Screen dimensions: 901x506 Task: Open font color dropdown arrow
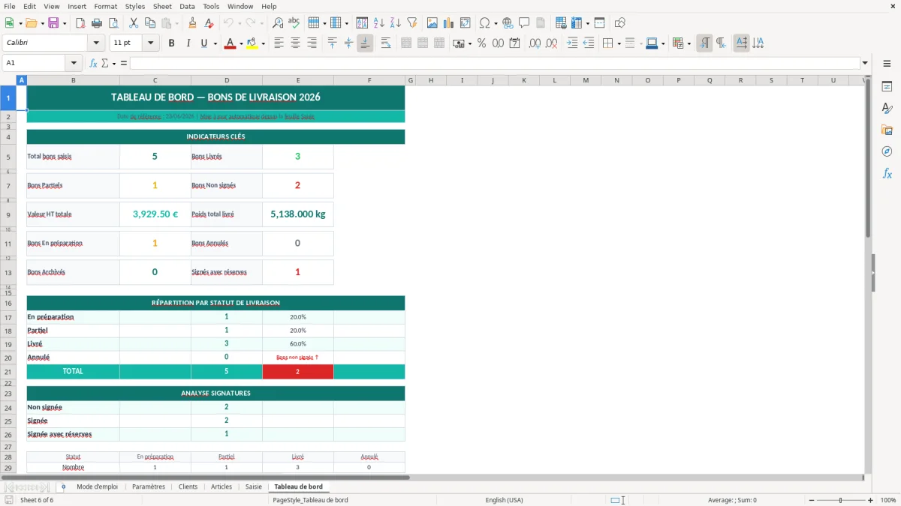[241, 43]
